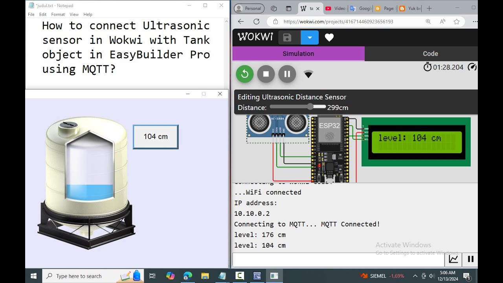The image size is (503, 283).
Task: Switch to the 'Yuk be' Blogger tab
Action: (409, 8)
